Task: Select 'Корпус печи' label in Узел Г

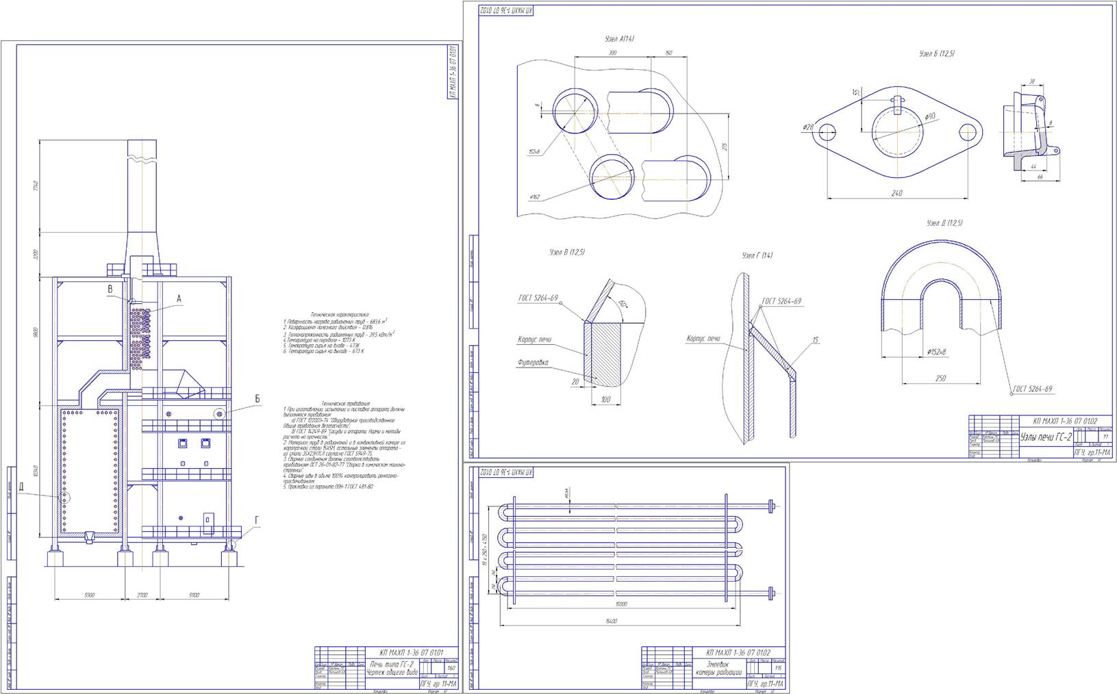Action: 703,338
